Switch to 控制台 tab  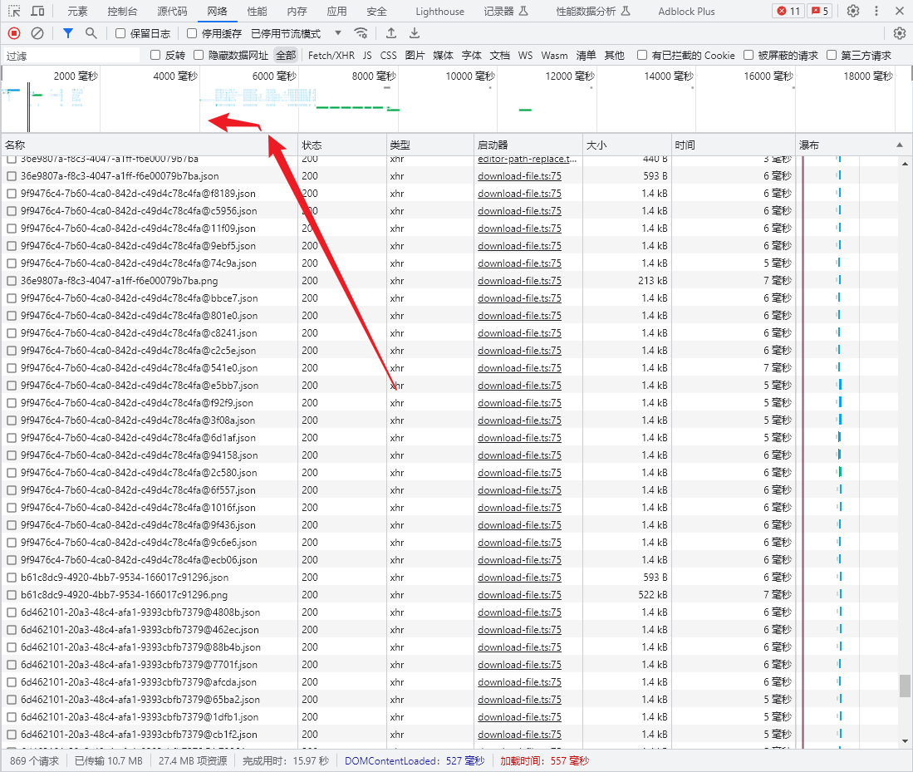122,11
